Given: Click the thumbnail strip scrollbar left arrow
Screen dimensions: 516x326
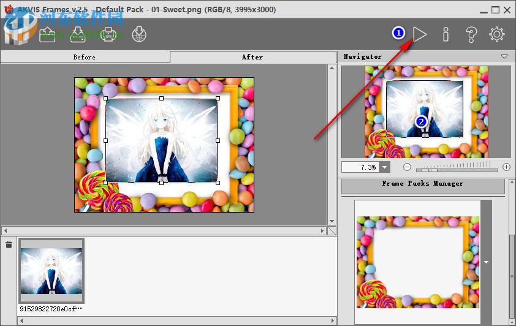Looking at the screenshot, I should [x=21, y=320].
